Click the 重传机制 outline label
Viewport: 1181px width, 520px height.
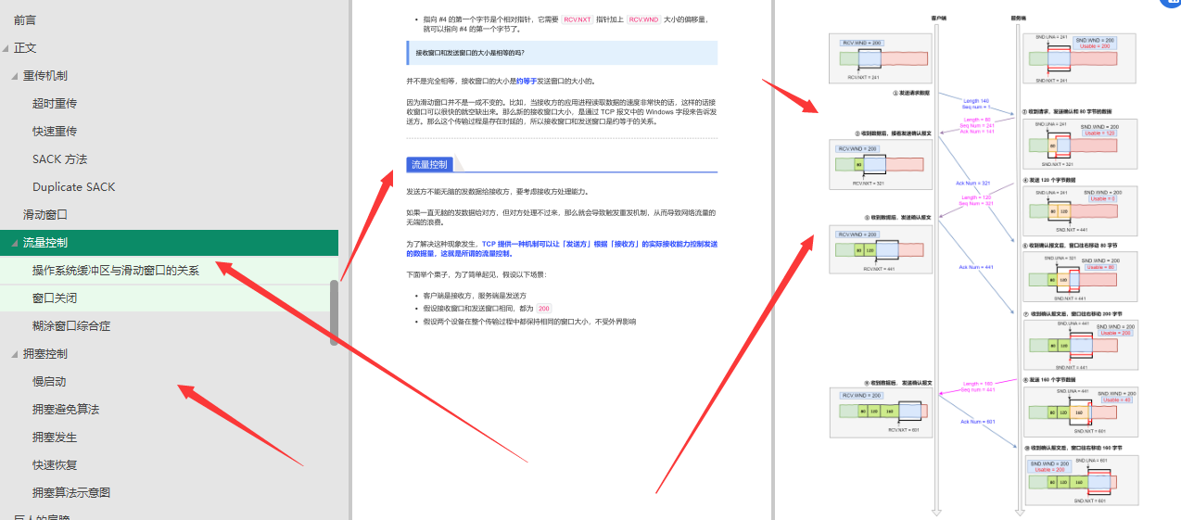coord(45,75)
